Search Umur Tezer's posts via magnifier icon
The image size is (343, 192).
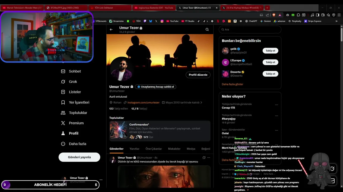pyautogui.click(x=207, y=30)
